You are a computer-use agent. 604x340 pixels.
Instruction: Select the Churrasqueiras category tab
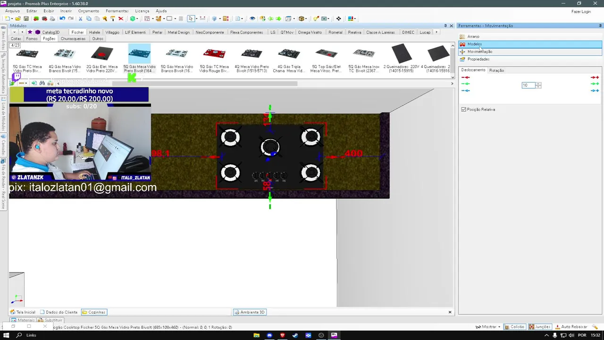73,39
